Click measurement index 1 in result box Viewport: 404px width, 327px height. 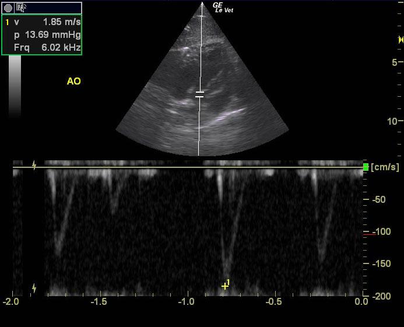(x=8, y=22)
